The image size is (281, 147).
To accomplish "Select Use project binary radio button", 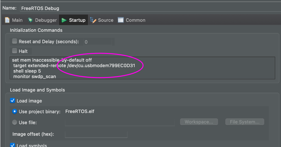I will 14,111.
